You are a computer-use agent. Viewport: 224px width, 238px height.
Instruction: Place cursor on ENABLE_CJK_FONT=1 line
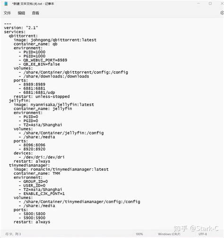pos(42,194)
